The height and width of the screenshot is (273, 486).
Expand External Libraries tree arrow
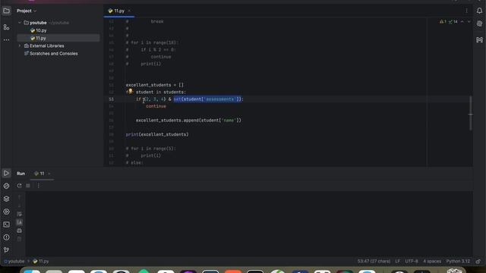point(20,45)
